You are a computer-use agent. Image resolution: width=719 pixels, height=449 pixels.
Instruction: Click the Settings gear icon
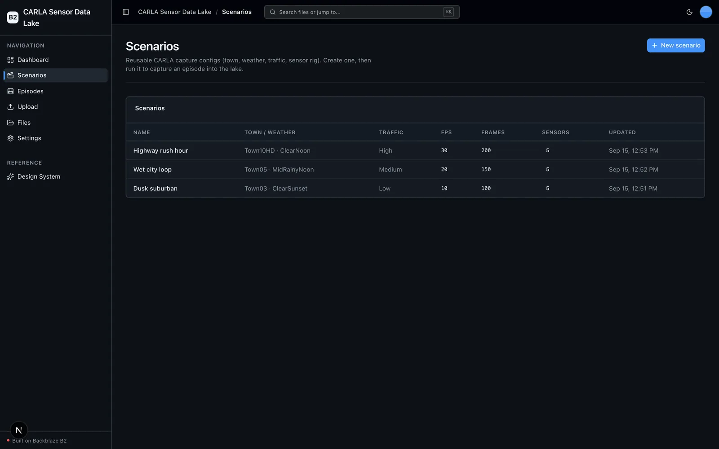tap(10, 138)
